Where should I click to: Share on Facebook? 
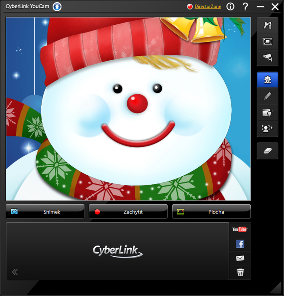(240, 244)
